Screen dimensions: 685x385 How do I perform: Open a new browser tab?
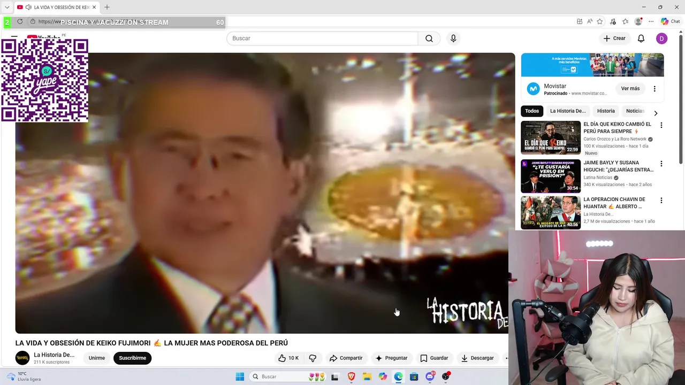tap(107, 7)
